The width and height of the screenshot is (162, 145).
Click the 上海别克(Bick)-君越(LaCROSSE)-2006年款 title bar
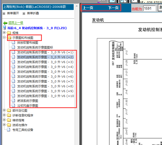coord(38,7)
